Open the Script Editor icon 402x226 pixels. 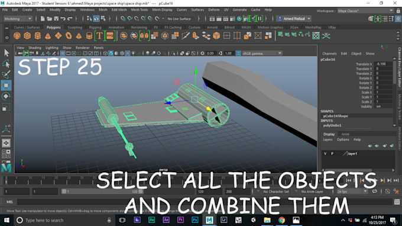pyautogui.click(x=397, y=202)
